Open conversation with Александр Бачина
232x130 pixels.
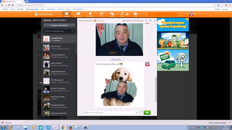click(x=59, y=98)
